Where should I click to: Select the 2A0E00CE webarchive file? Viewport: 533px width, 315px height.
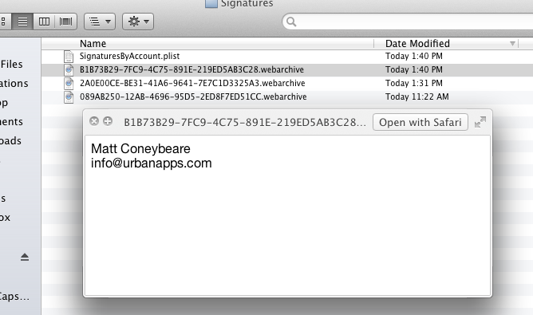tap(192, 83)
